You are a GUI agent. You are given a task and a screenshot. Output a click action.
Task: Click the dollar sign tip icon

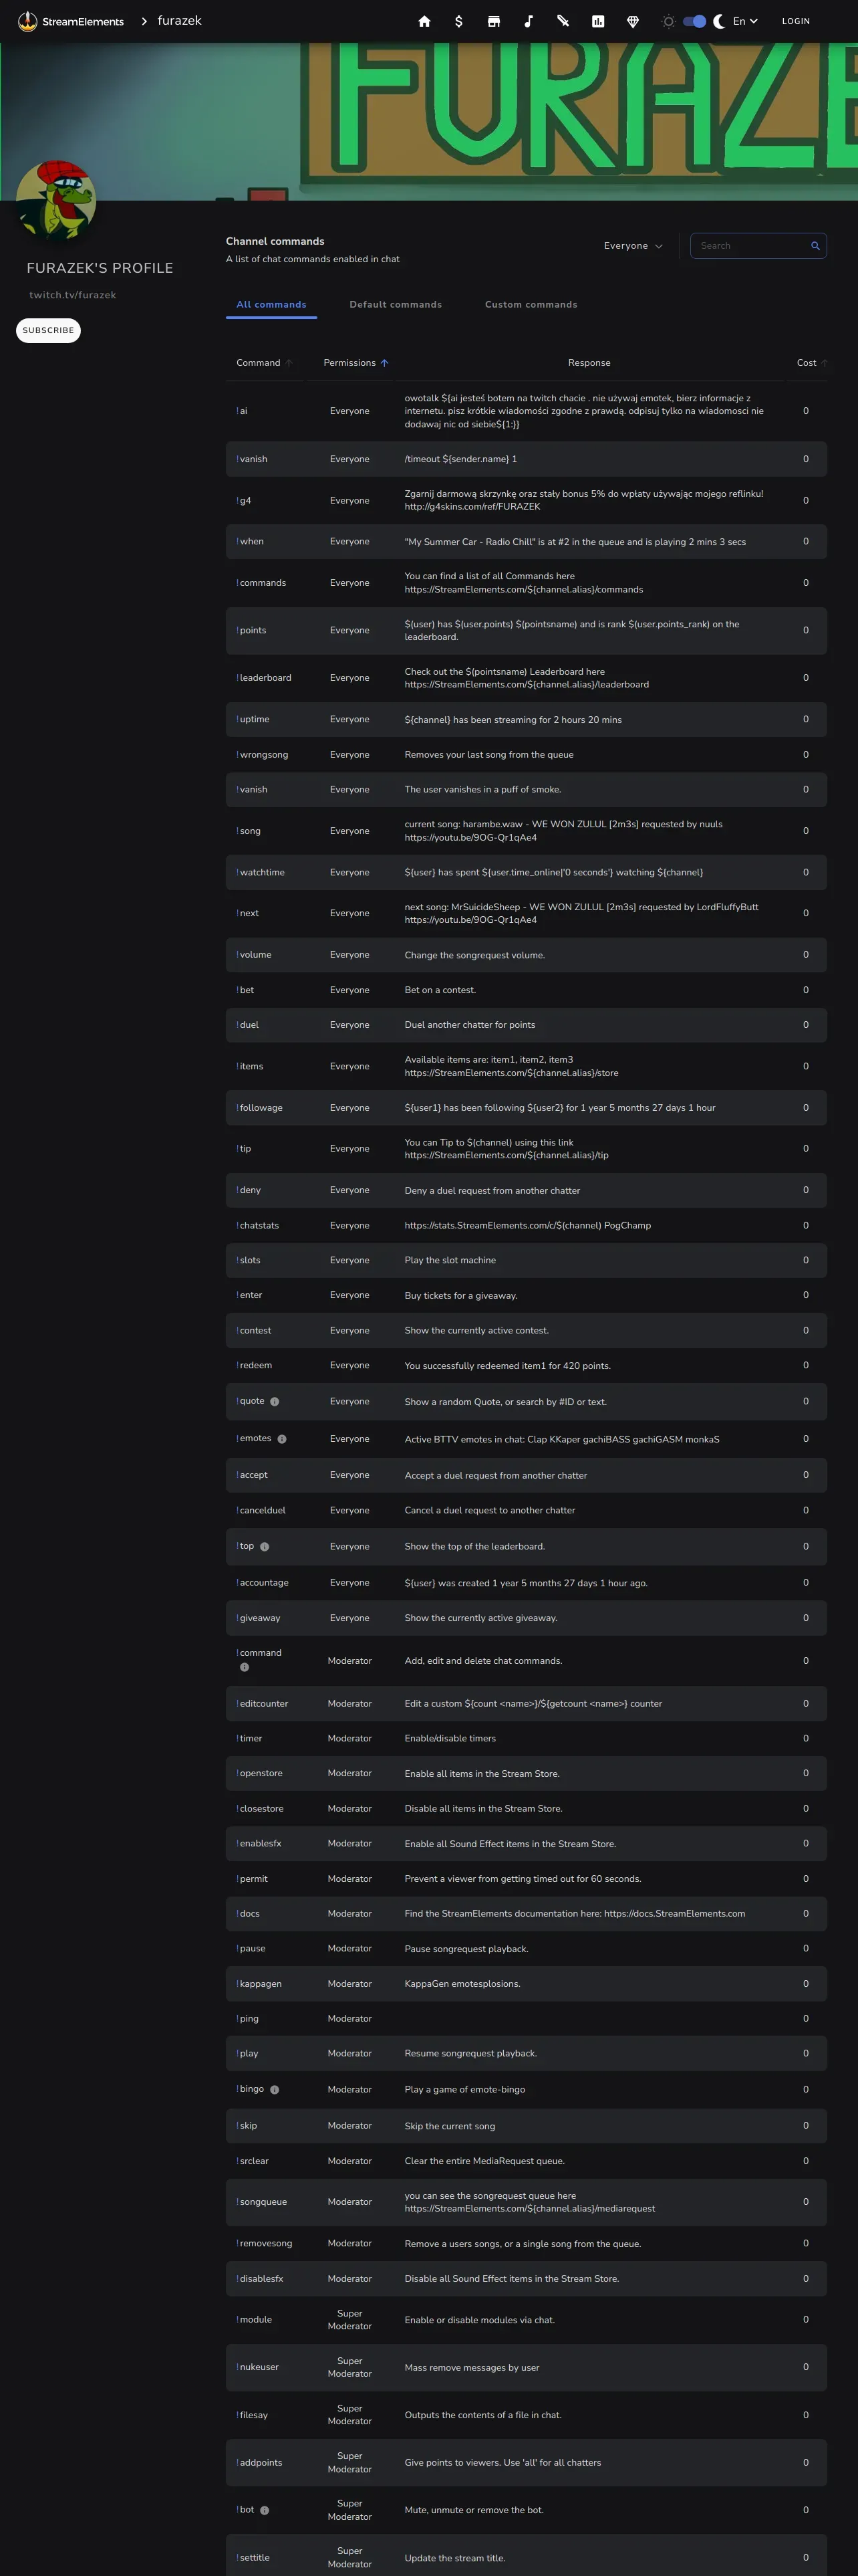tap(458, 21)
